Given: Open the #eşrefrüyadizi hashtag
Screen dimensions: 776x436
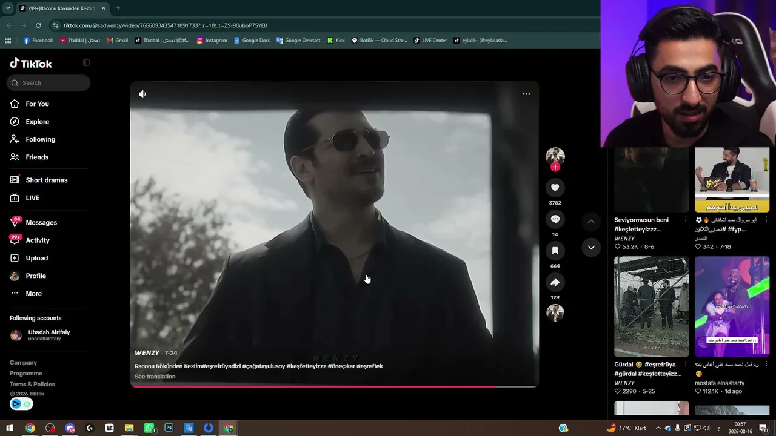Looking at the screenshot, I should (221, 366).
